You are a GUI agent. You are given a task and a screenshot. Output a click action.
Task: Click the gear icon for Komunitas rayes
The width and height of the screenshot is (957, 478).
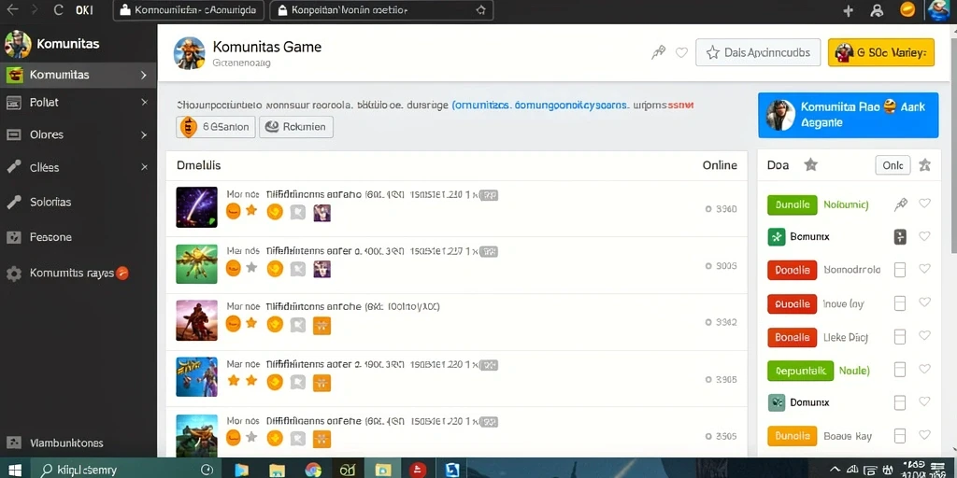[x=14, y=274]
